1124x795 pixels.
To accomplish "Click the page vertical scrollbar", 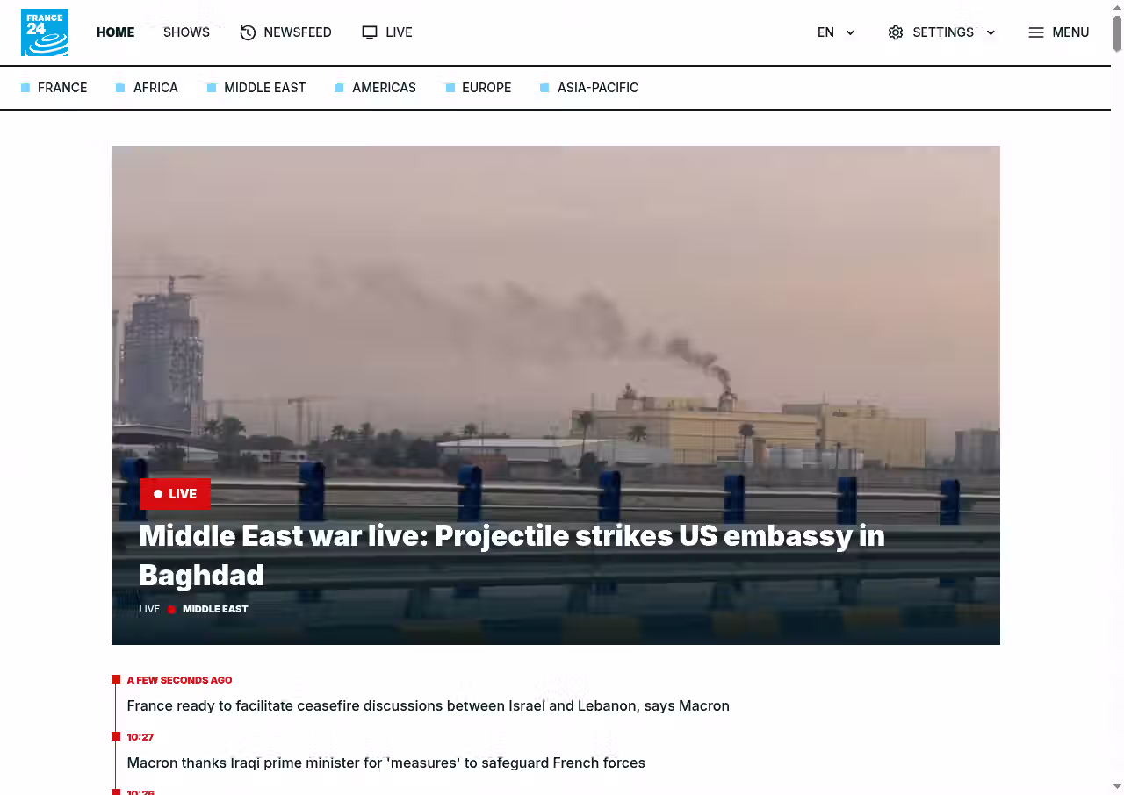I will coord(1118,397).
